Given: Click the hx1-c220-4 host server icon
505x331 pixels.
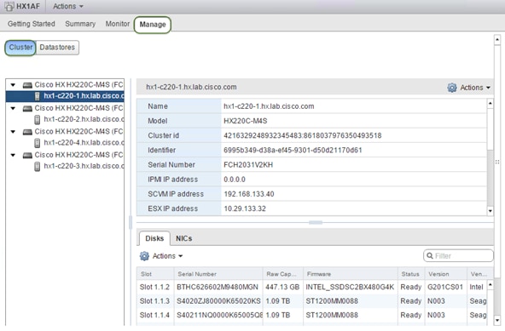Looking at the screenshot, I should click(38, 143).
